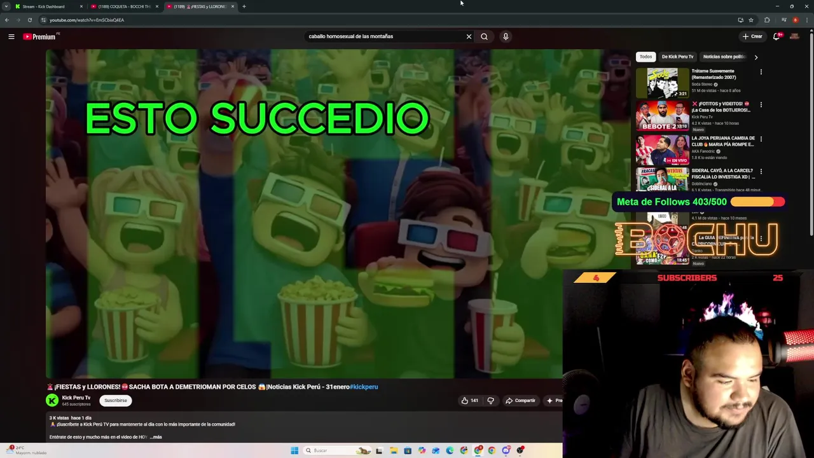Open more options for Trátame Suavemente video

coord(761,72)
